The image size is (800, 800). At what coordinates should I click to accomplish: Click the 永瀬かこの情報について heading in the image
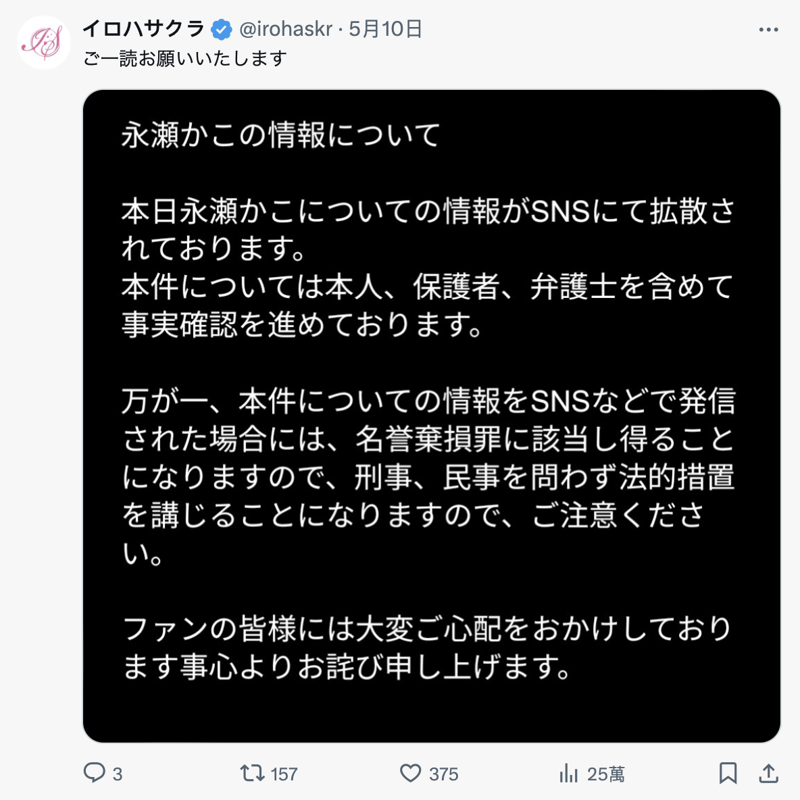click(281, 135)
